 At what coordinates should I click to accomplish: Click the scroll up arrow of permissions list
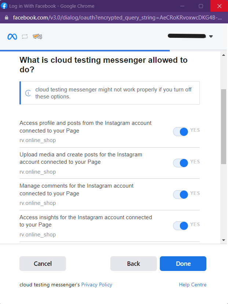[x=224, y=55]
